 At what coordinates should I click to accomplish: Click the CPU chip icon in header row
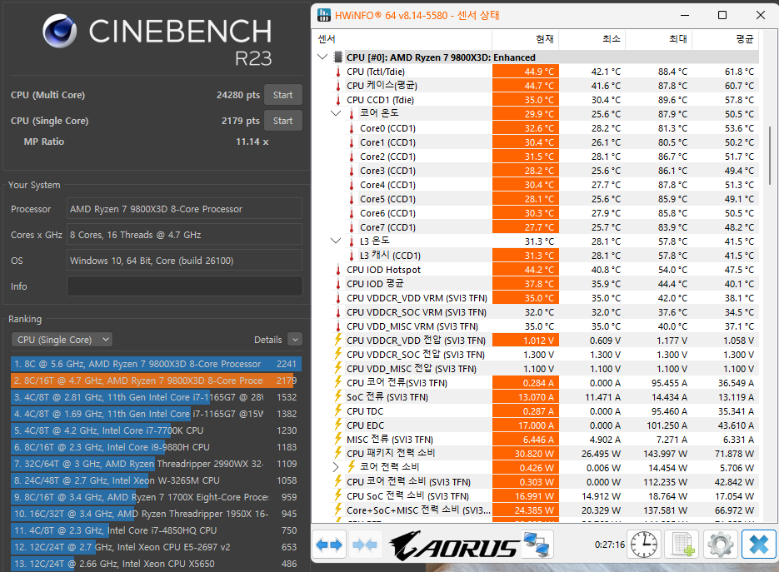click(338, 57)
